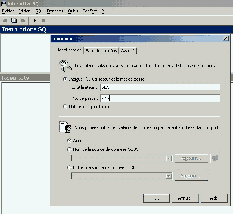The height and width of the screenshot is (214, 233).
Task: Open the SQL history book icon
Action: tap(14, 20)
